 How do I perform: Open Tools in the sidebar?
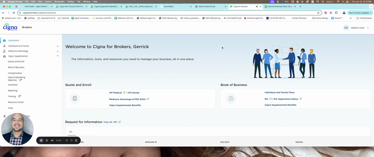pos(11,108)
